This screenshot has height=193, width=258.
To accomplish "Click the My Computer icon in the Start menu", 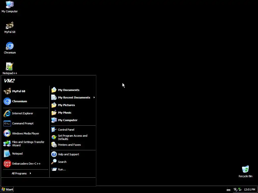I will coord(54,120).
